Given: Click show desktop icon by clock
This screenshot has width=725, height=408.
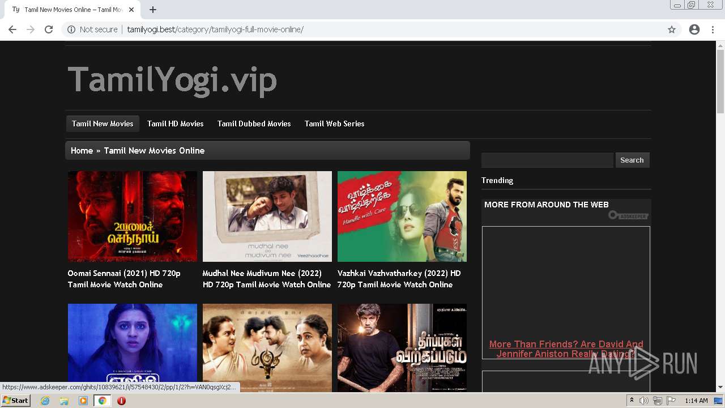Looking at the screenshot, I should tap(719, 401).
